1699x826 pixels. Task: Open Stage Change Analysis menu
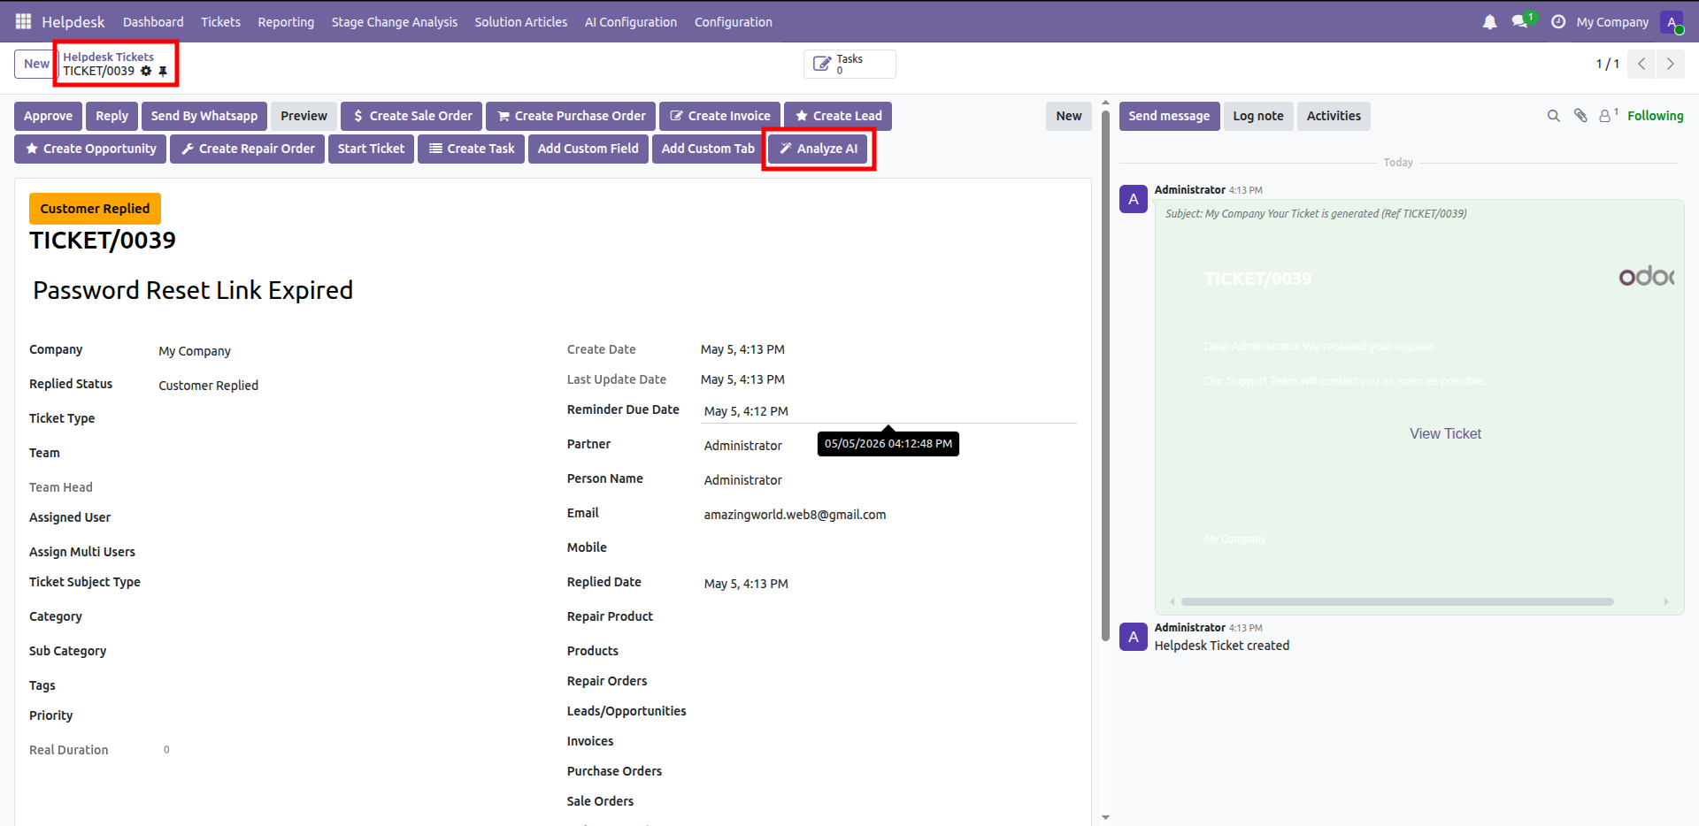[x=395, y=21]
